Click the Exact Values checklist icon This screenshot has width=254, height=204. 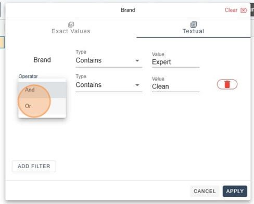(71, 24)
